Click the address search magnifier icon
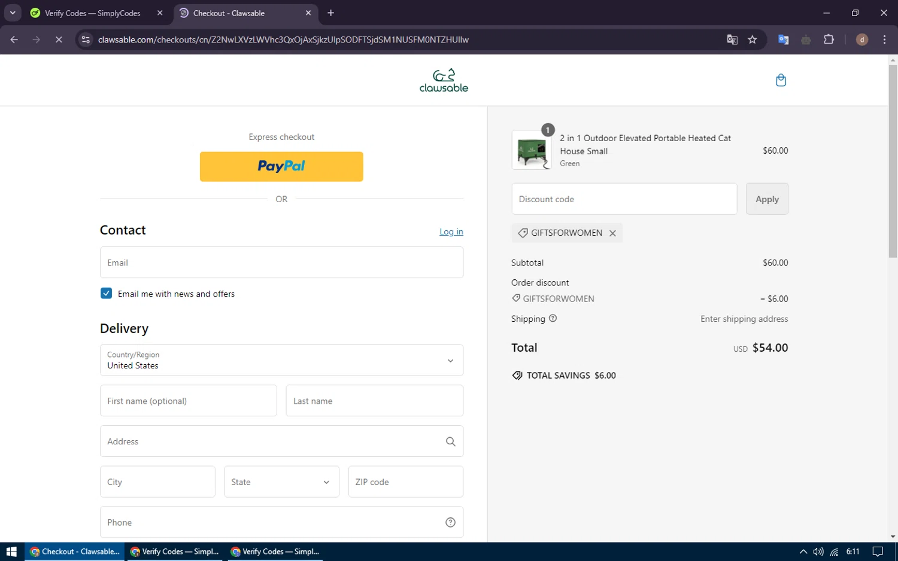Screen dimensions: 898x561 450,441
